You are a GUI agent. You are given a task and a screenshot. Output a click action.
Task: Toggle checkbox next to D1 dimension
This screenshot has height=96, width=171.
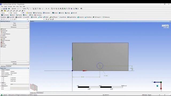click(2, 78)
